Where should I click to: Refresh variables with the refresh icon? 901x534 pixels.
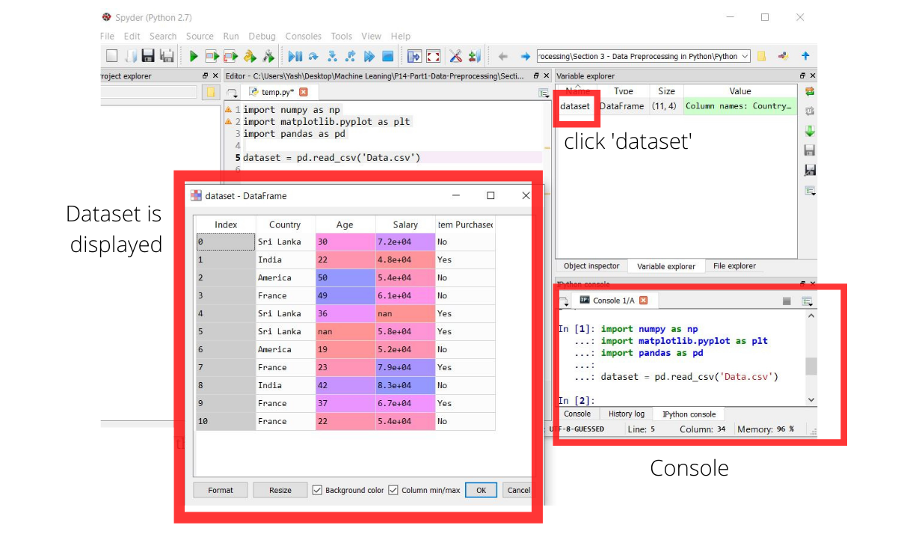click(809, 91)
